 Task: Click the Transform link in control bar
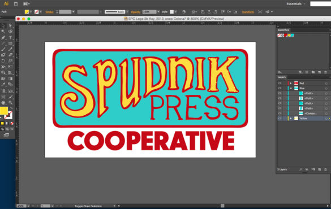pos(248,12)
